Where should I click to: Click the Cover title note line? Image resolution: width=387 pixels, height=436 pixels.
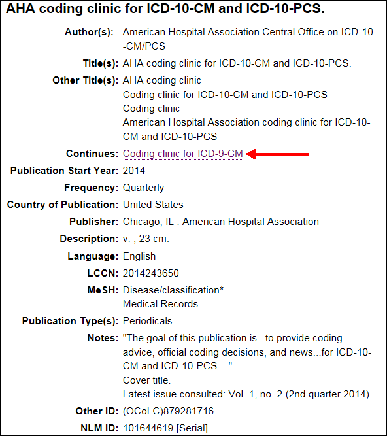pyautogui.click(x=146, y=380)
